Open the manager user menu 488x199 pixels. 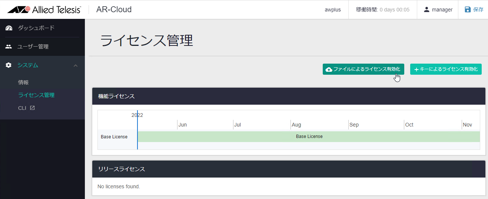tap(438, 10)
